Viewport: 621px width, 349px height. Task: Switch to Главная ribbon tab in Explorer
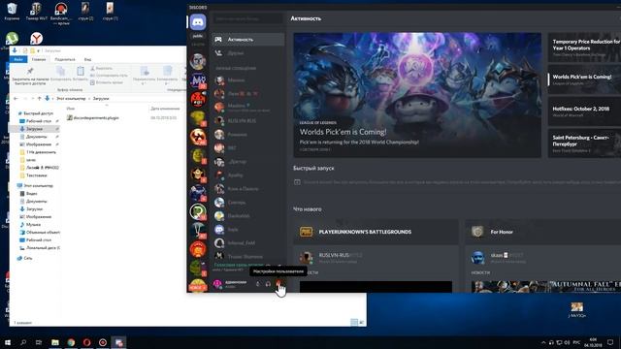point(39,59)
